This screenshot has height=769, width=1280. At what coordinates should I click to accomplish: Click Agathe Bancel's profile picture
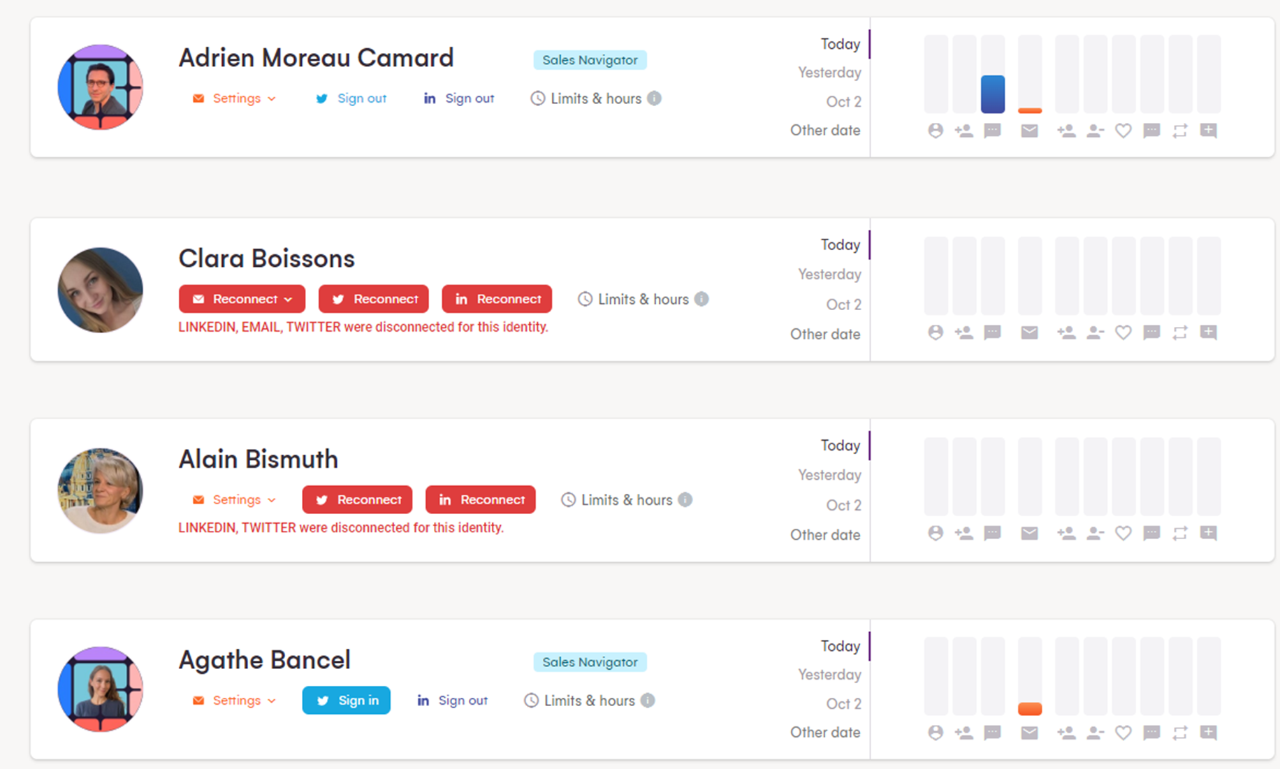[x=101, y=689]
